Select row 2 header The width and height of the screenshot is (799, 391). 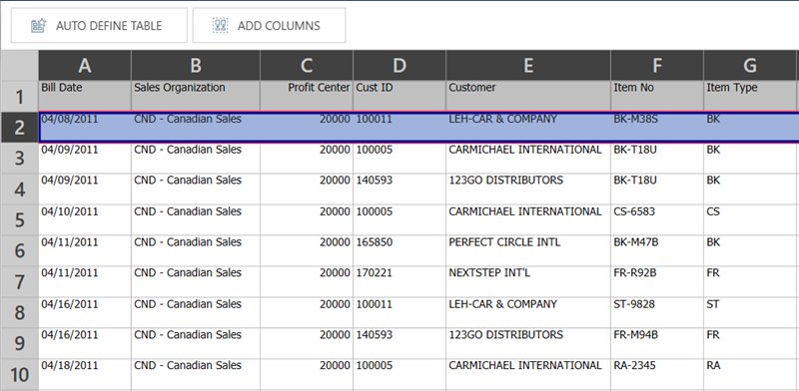[x=19, y=127]
